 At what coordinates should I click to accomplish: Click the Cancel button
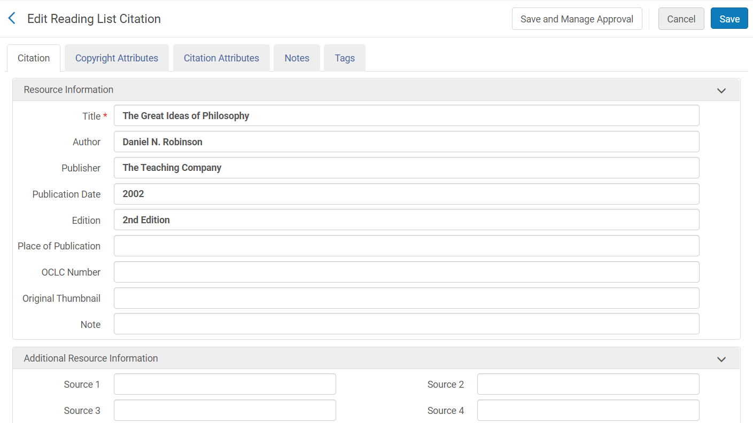point(681,19)
